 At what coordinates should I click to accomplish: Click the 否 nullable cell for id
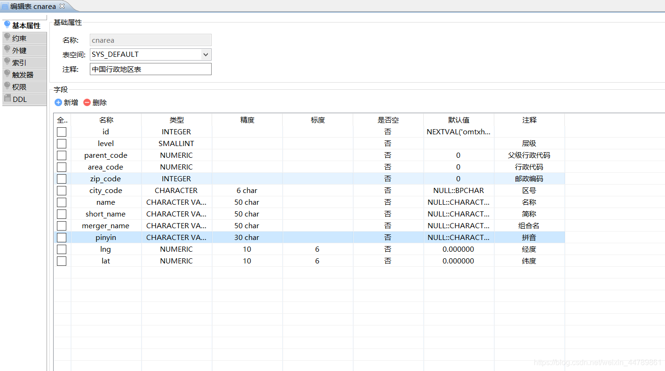click(x=388, y=132)
